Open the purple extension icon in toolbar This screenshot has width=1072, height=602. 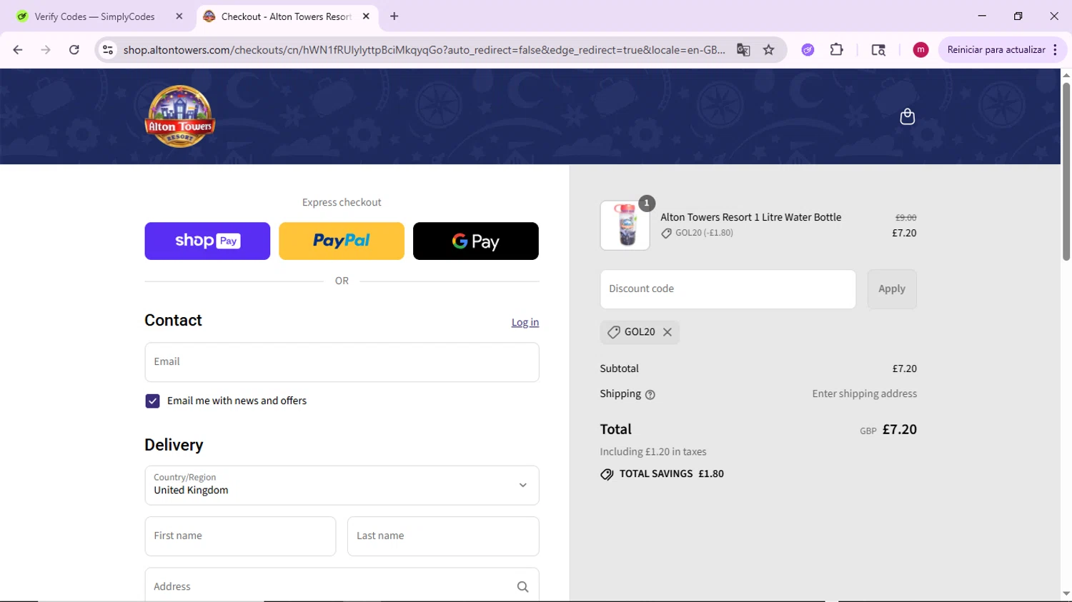coord(808,49)
